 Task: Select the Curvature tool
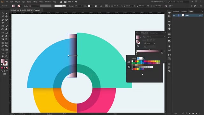6,20
